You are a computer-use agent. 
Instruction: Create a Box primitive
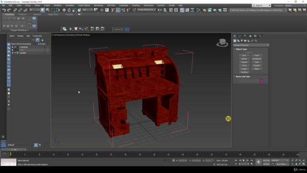(x=244, y=56)
